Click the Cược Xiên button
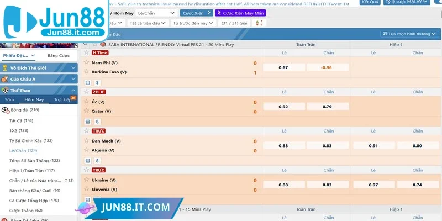442x221 pixels. coord(196,12)
